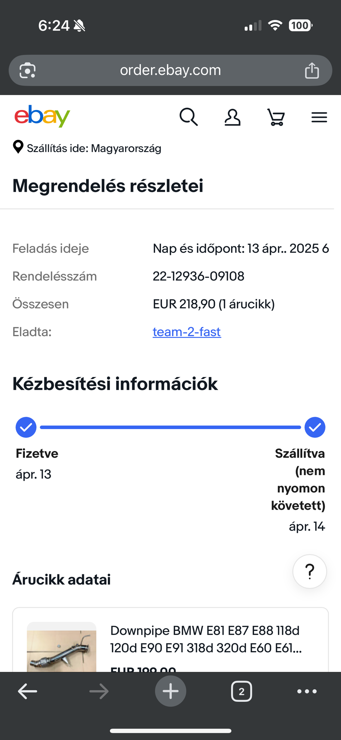341x740 pixels.
Task: Tap the eBay logo
Action: pyautogui.click(x=42, y=116)
